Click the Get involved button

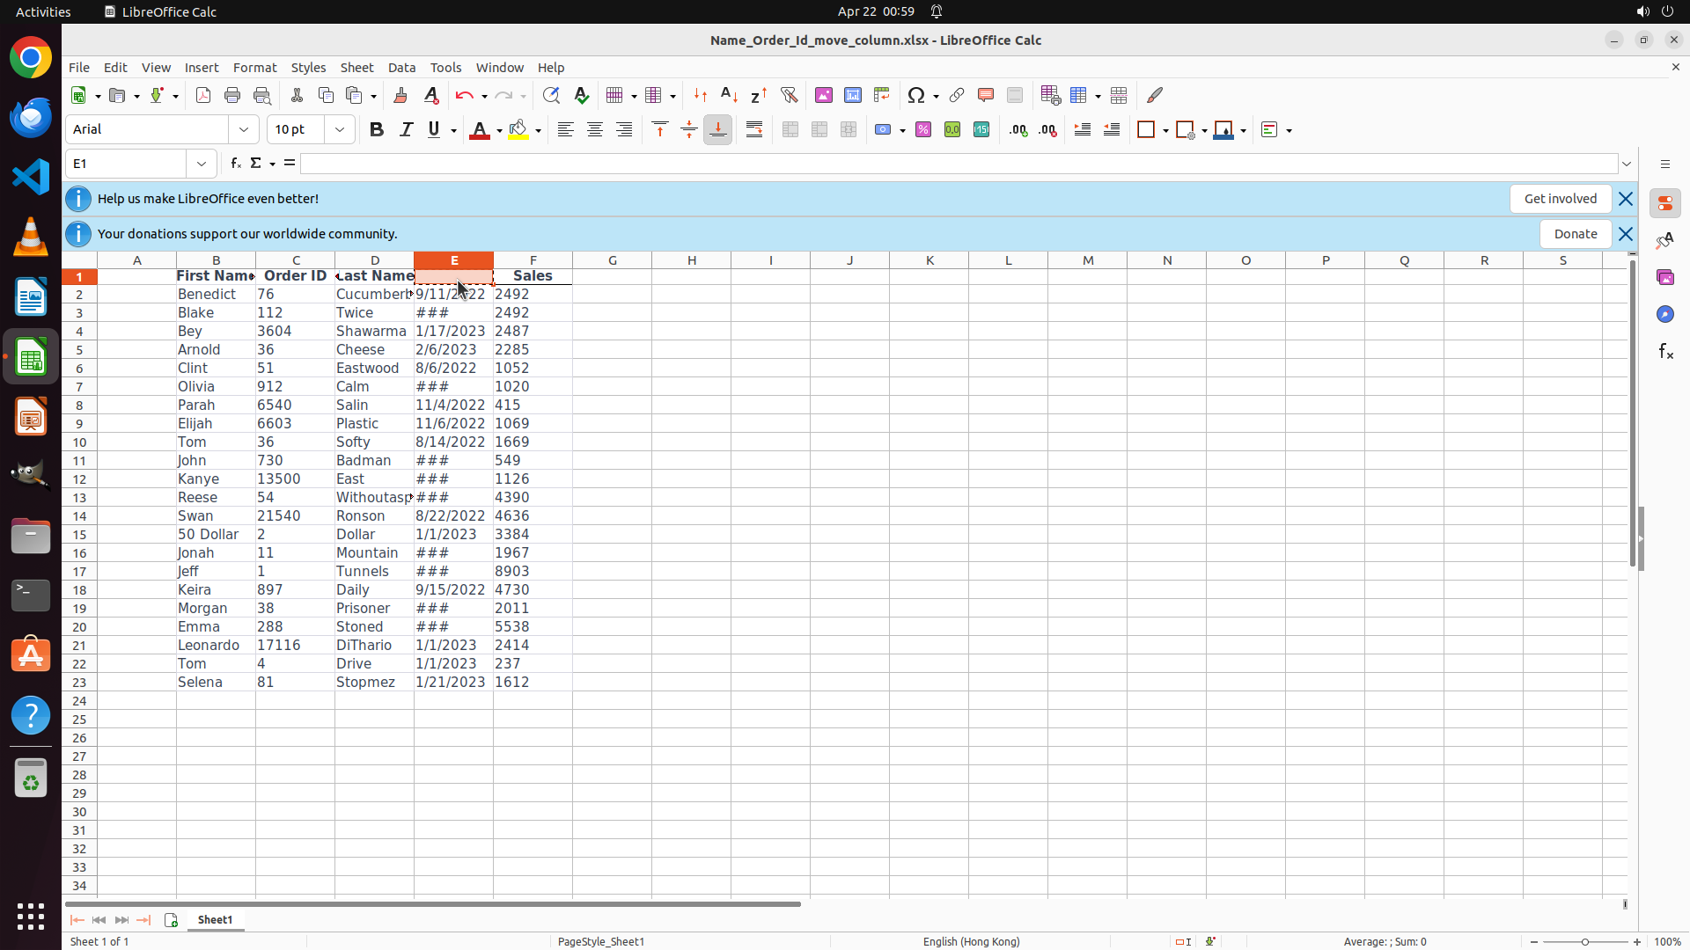(x=1560, y=199)
